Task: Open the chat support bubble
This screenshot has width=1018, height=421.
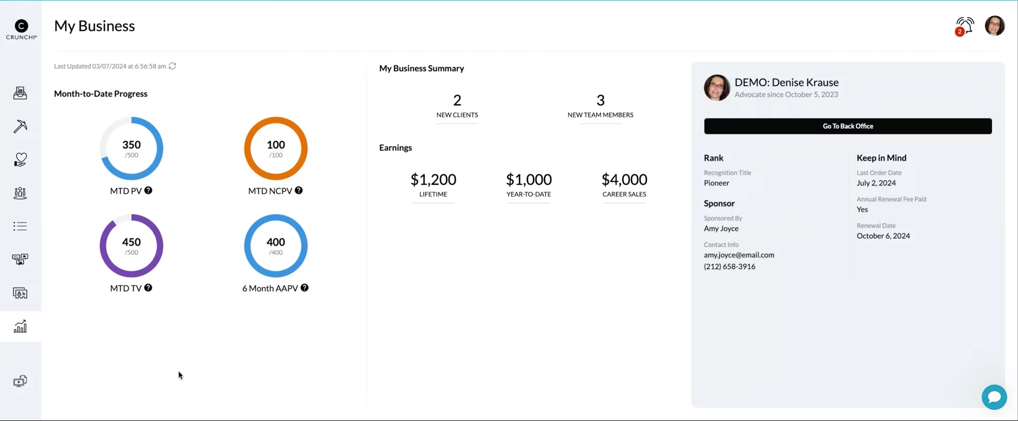Action: [994, 397]
